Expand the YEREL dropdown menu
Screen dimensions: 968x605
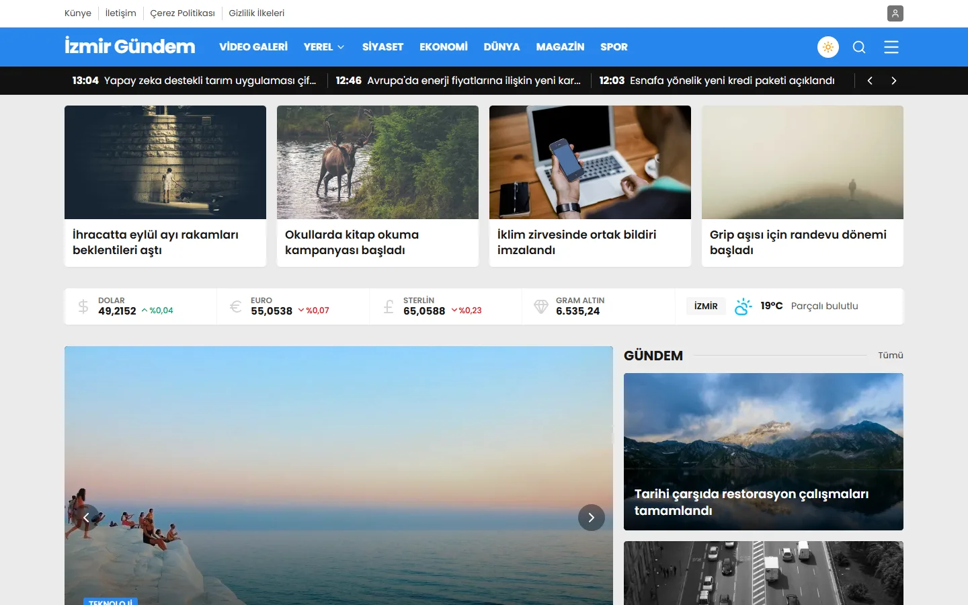point(324,47)
